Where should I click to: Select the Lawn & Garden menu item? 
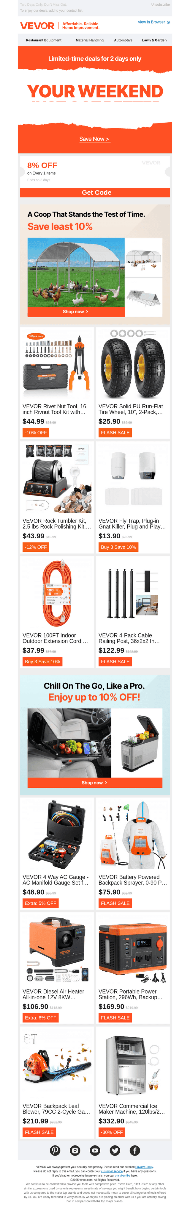(154, 40)
